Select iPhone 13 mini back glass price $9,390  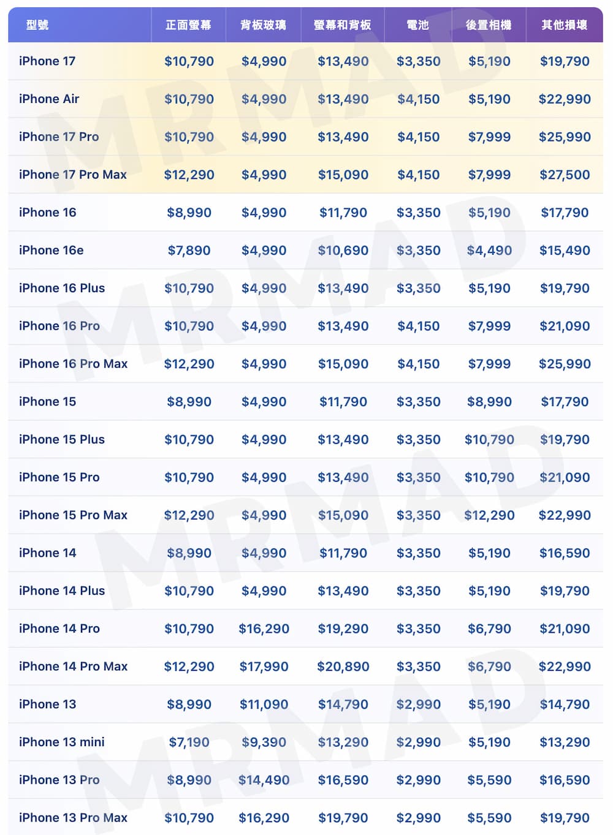point(264,742)
